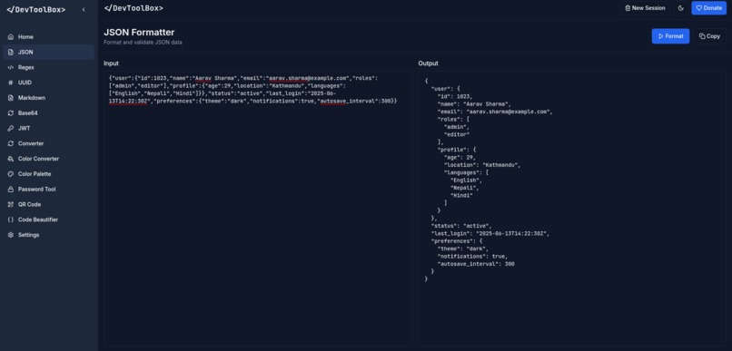Click the "profile": { line in output
Image resolution: width=732 pixels, height=351 pixels.
coord(457,150)
